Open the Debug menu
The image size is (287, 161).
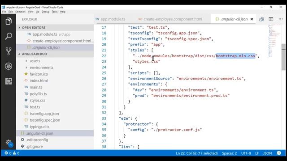click(x=45, y=12)
